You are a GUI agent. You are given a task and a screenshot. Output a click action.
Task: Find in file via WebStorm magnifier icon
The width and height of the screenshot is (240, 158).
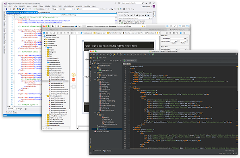[118, 54]
